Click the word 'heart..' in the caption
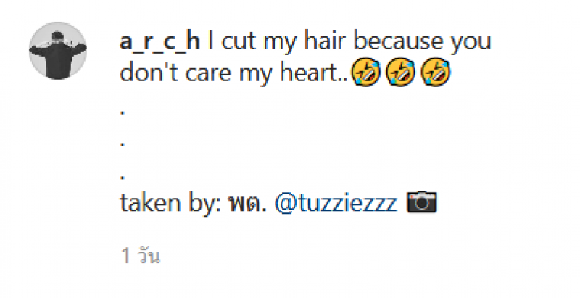The height and width of the screenshot is (298, 580). click(315, 73)
